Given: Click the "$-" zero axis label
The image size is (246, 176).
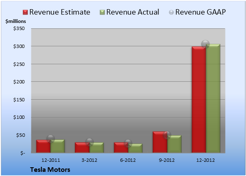Looking at the screenshot, I should (x=23, y=153).
